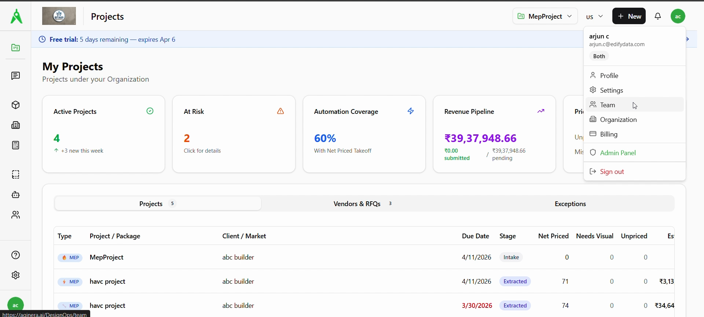The image size is (704, 317).
Task: Choose Billing in the user menu
Action: coord(609,134)
